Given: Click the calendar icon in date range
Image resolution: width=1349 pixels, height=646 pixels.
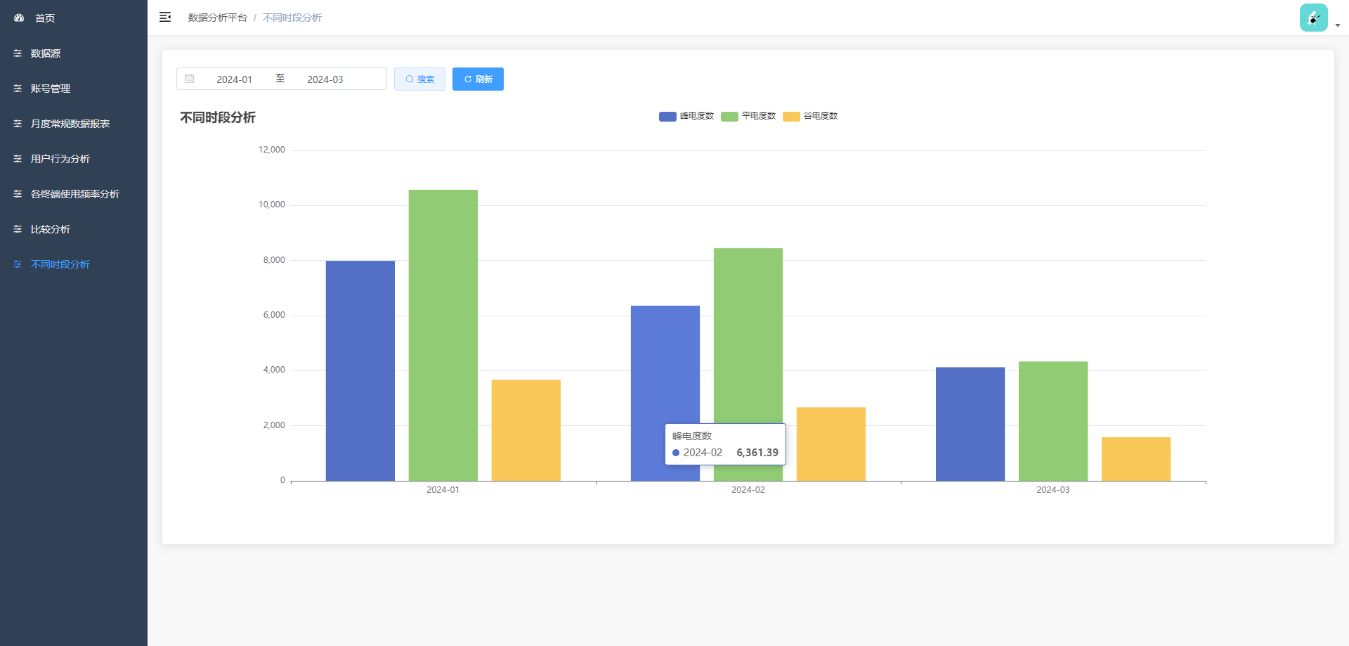Looking at the screenshot, I should [x=190, y=79].
